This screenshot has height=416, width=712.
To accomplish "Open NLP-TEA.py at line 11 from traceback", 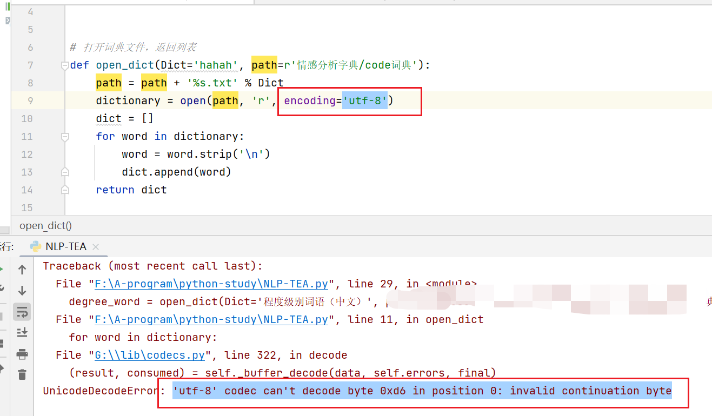I will point(211,319).
